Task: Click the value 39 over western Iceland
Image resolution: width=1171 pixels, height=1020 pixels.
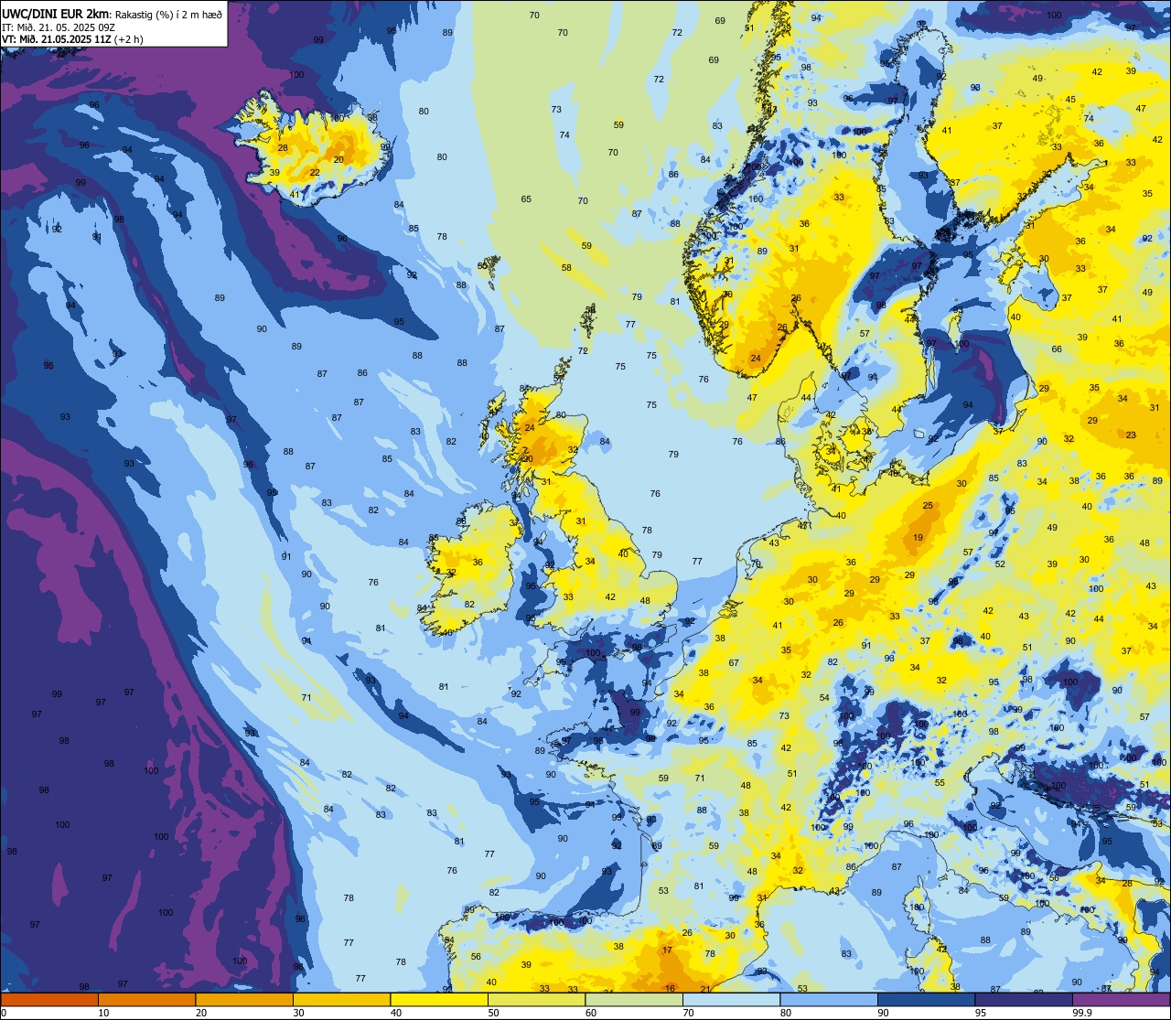Action: pyautogui.click(x=274, y=173)
